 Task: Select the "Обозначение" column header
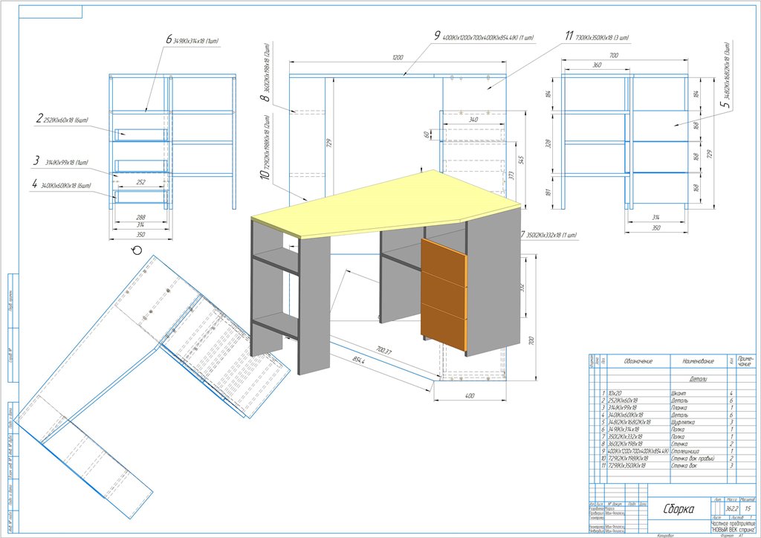point(638,361)
